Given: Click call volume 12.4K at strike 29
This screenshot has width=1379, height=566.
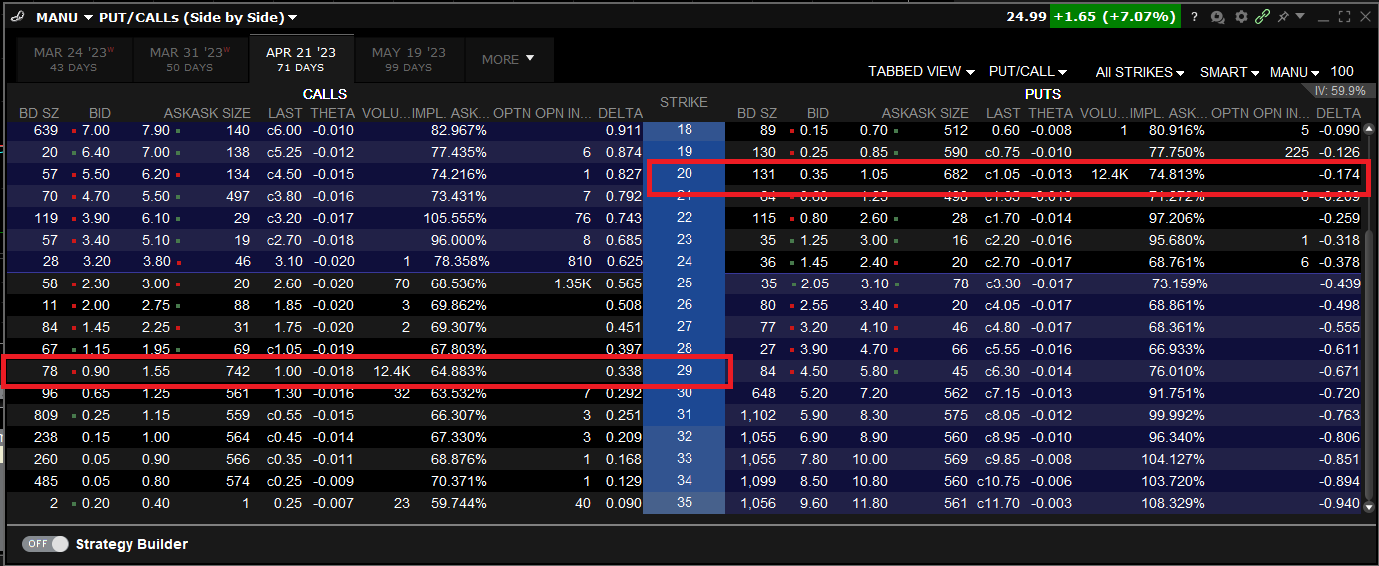Looking at the screenshot, I should 390,370.
